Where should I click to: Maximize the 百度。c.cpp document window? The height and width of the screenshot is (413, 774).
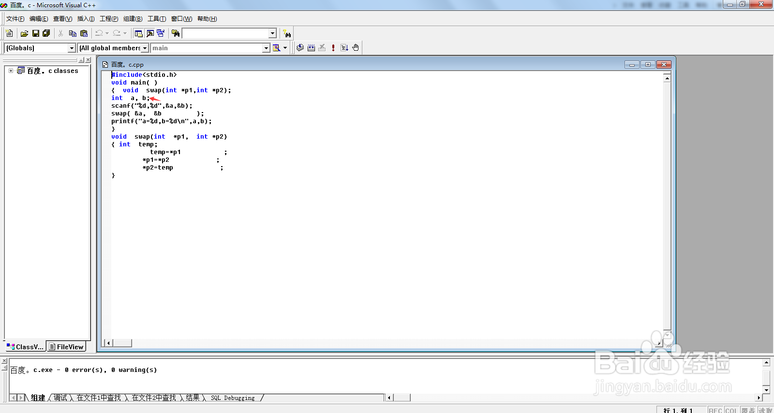point(648,64)
